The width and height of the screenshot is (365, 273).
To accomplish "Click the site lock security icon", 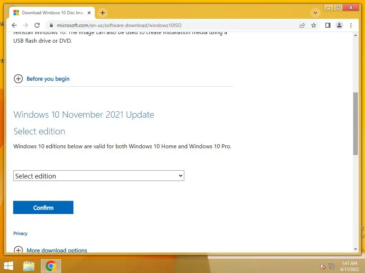I will (x=51, y=25).
